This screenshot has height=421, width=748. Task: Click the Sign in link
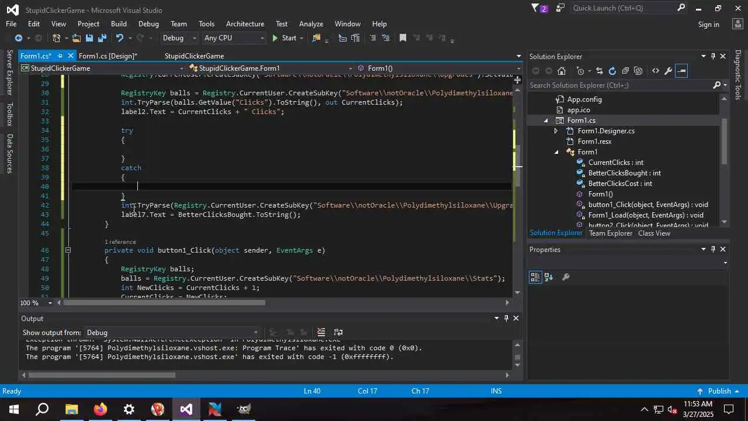(708, 25)
